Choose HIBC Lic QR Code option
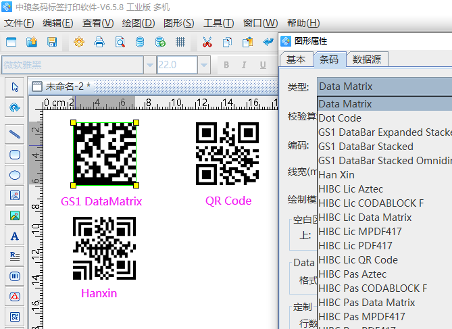This screenshot has width=452, height=329. pos(357,260)
